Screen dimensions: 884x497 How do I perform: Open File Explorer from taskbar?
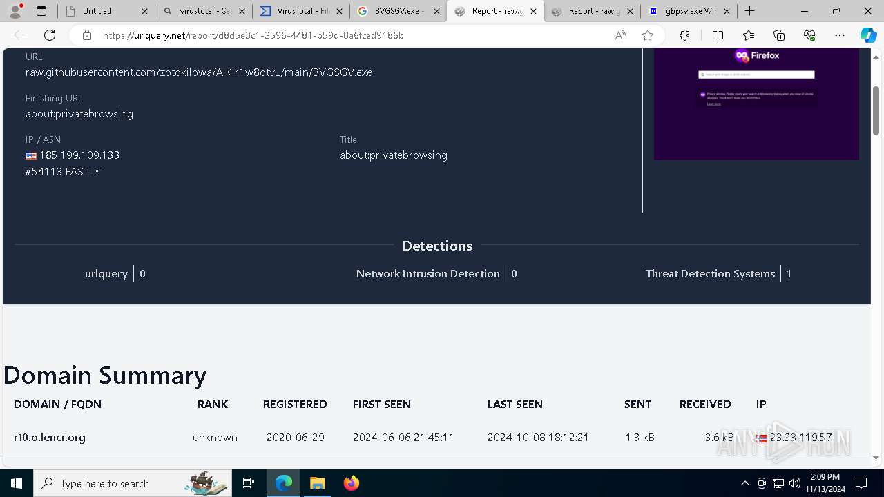pos(317,483)
